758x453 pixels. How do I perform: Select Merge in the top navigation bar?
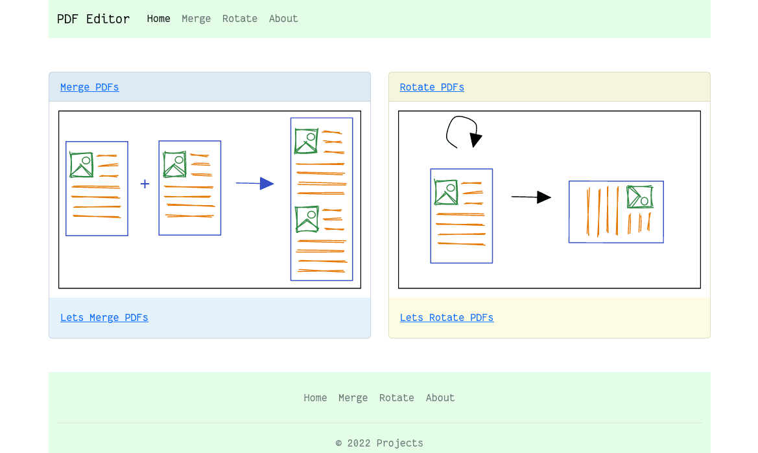[196, 19]
